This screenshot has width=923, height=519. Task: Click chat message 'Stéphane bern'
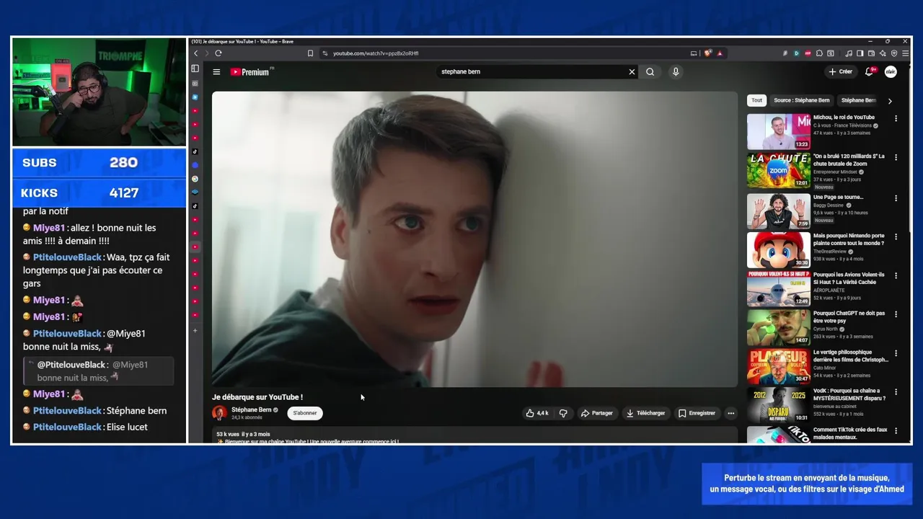(x=136, y=411)
